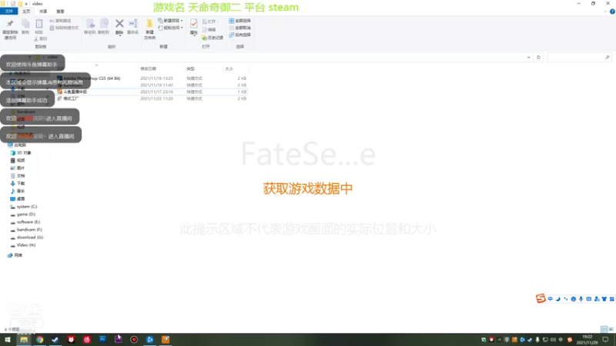This screenshot has width=616, height=346.
Task: Switch to large icons view via status bar
Action: click(611, 329)
